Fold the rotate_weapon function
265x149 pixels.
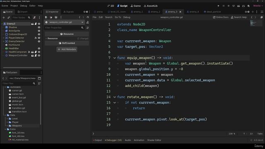click(115, 97)
